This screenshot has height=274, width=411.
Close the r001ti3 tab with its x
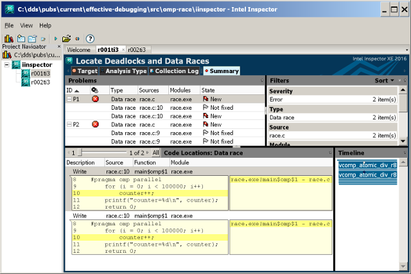(123, 50)
